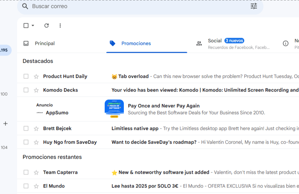
Task: Click the Social people icon
Action: click(x=199, y=44)
